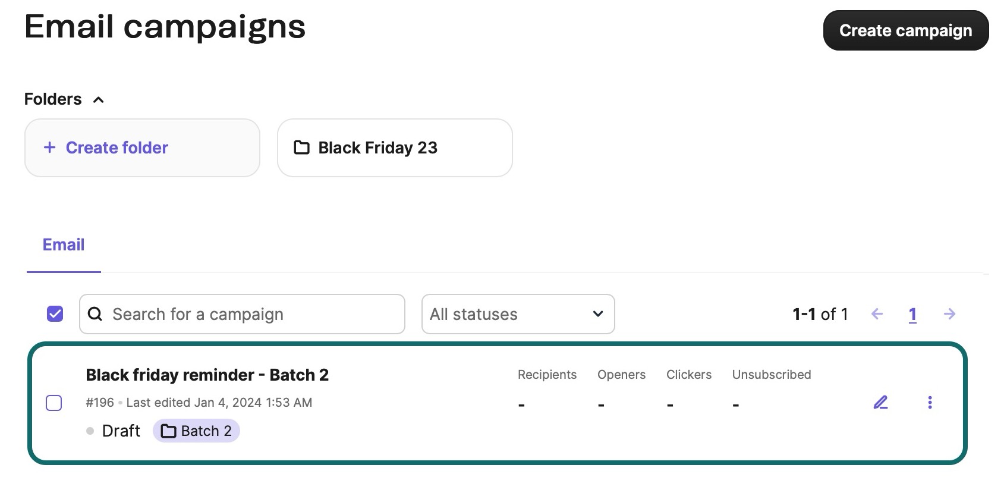The height and width of the screenshot is (477, 1007).
Task: Open the three-dot more actions menu
Action: click(x=930, y=403)
